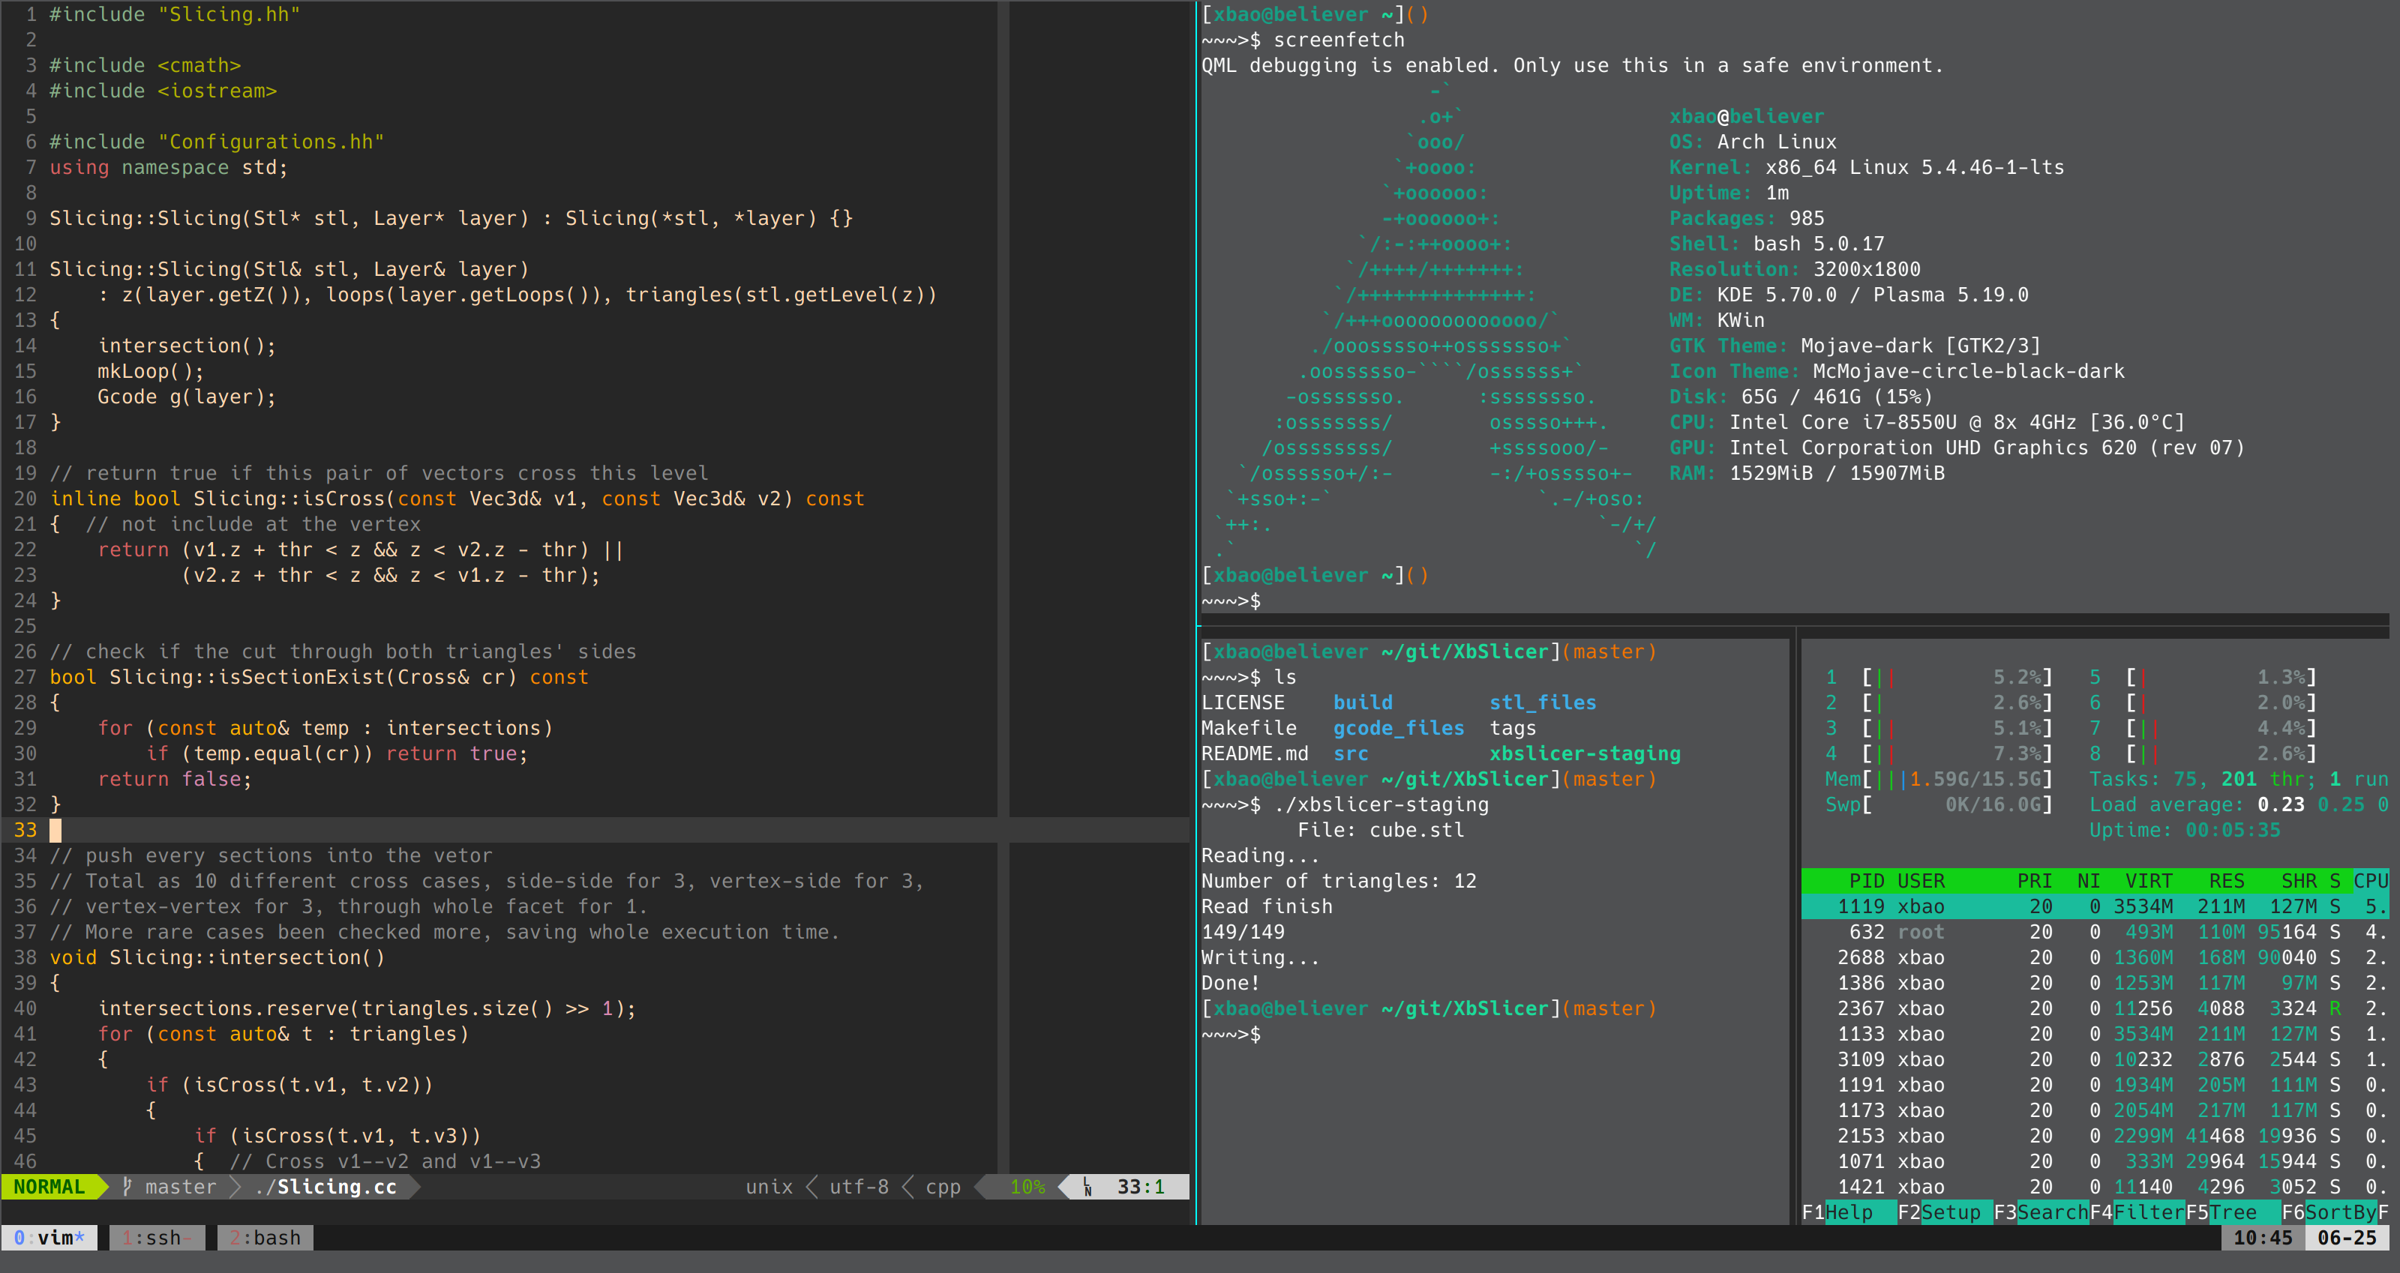The height and width of the screenshot is (1273, 2400).
Task: Click the git branch icon beside master
Action: click(x=127, y=1186)
